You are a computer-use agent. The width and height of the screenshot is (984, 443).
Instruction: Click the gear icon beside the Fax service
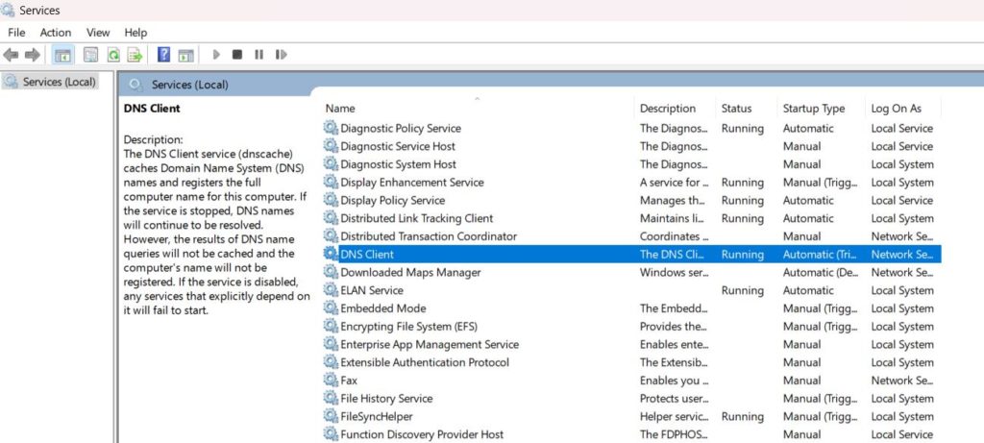tap(331, 381)
